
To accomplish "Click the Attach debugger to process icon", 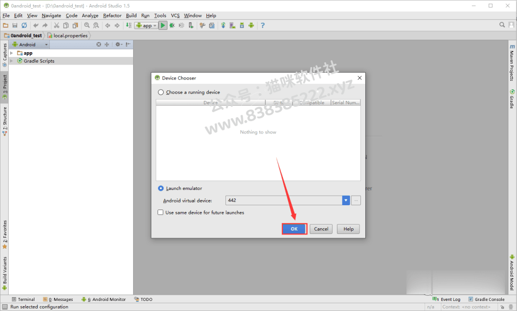I will coord(191,25).
